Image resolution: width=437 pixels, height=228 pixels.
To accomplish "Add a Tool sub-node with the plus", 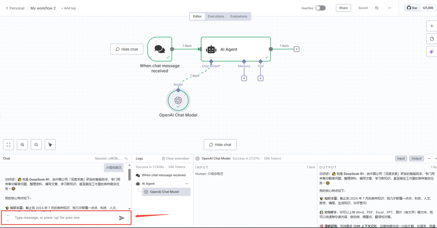I will click(x=260, y=78).
